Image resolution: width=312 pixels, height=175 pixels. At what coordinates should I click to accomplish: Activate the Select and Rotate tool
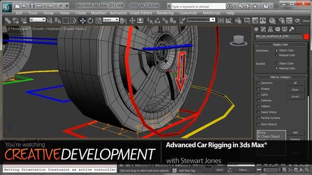(x=90, y=20)
